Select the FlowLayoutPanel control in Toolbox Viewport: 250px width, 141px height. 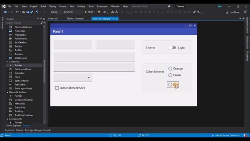(x=23, y=69)
